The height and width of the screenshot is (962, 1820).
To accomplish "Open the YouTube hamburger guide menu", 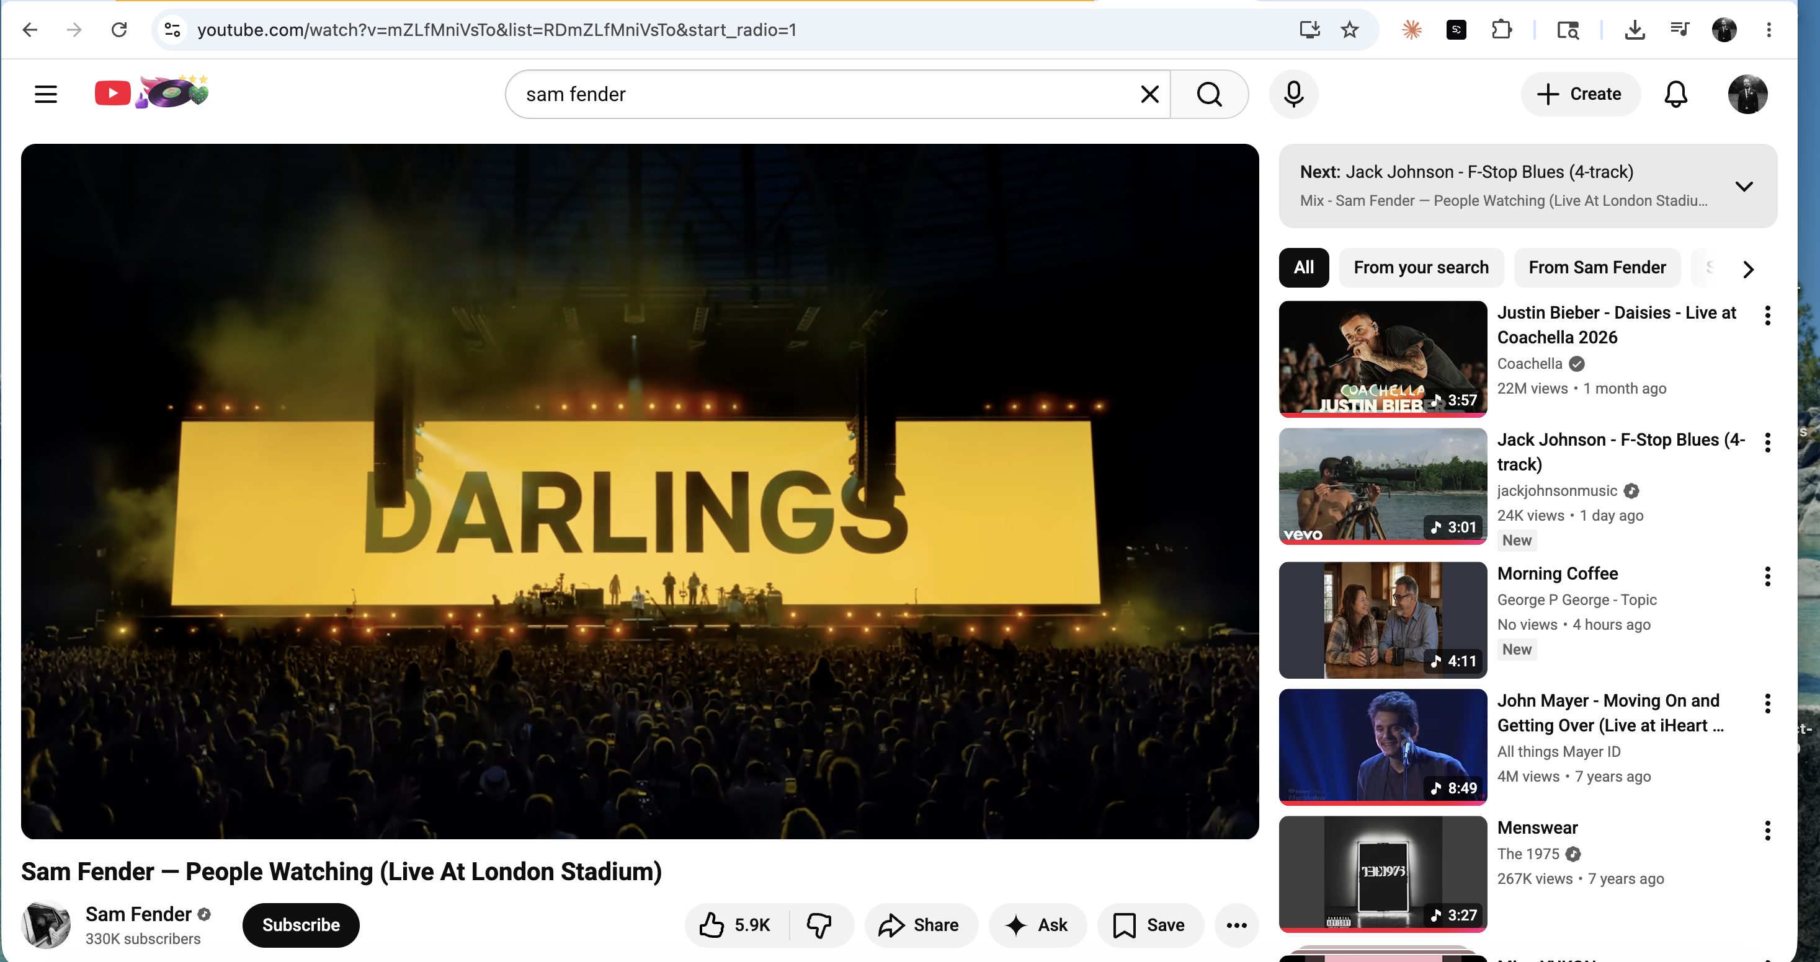I will 46,94.
